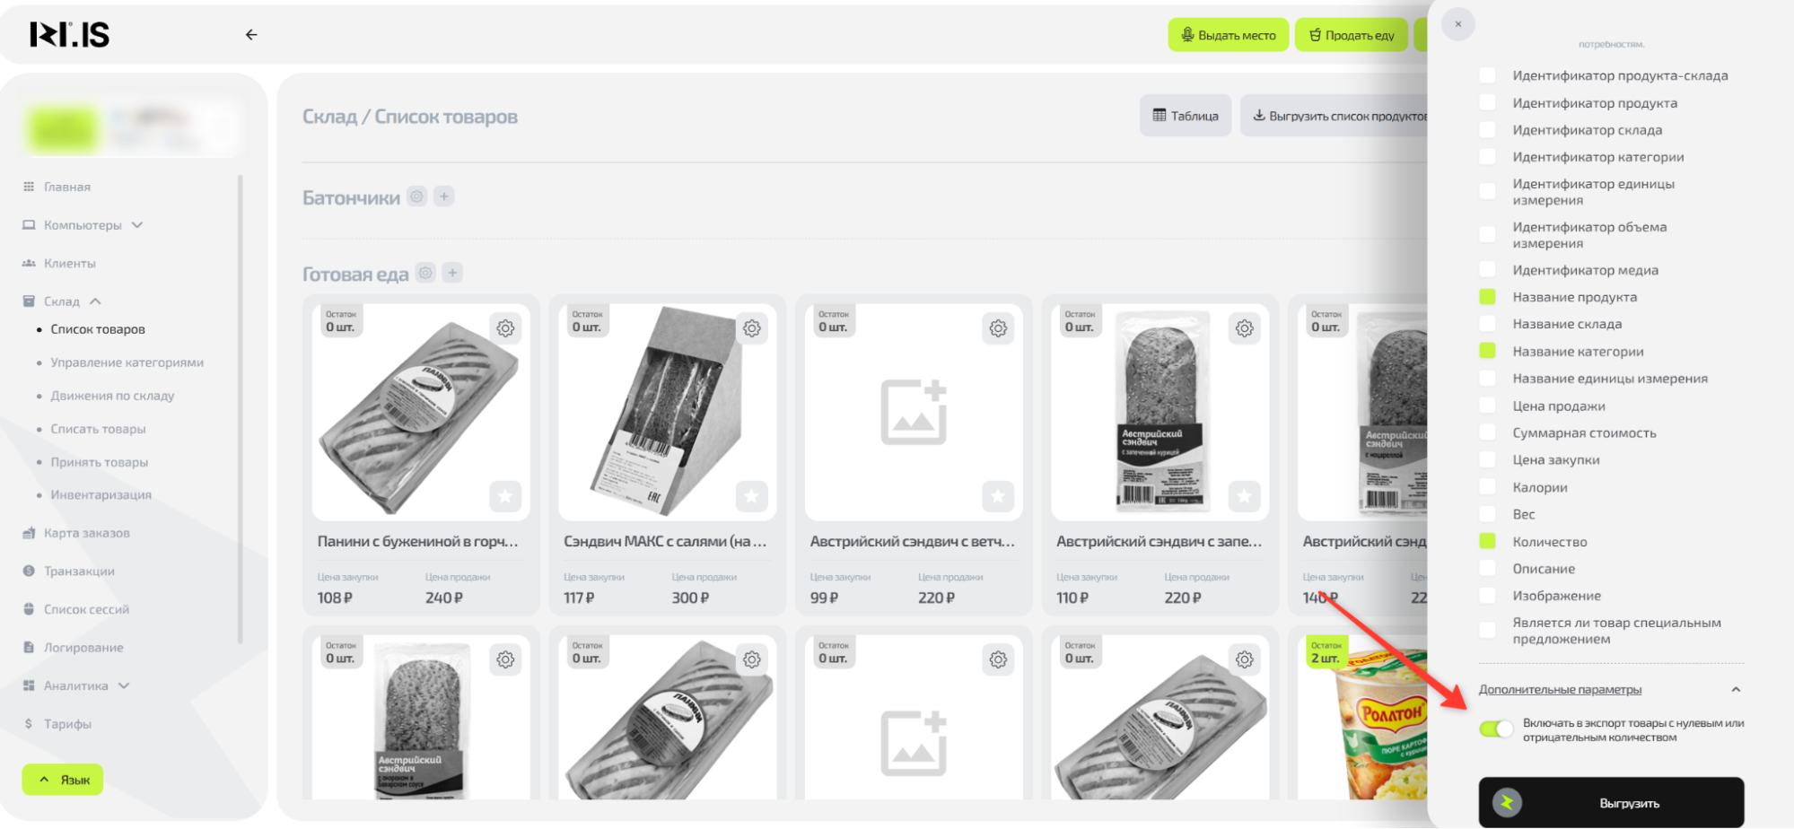The height and width of the screenshot is (829, 1794).
Task: Toggle off including zero-quantity products switch
Action: 1496,729
